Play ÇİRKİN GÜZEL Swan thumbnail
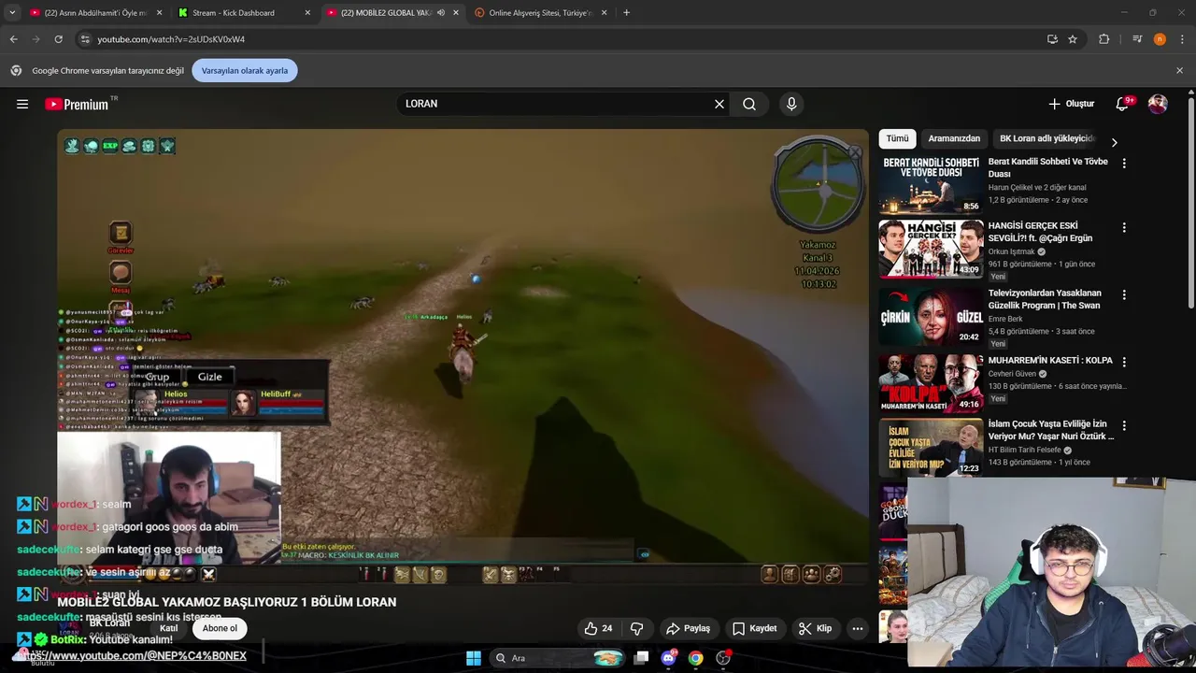Viewport: 1196px width, 673px height. tap(931, 317)
